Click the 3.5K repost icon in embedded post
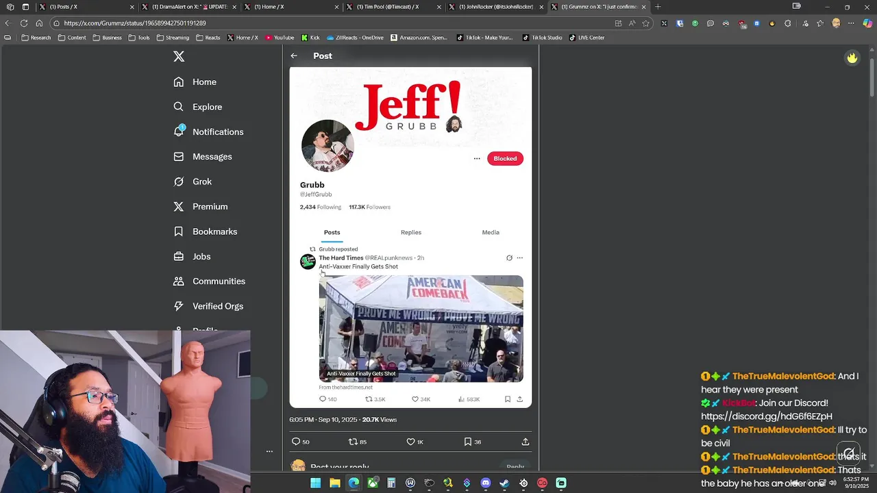The image size is (877, 493). pos(369,399)
